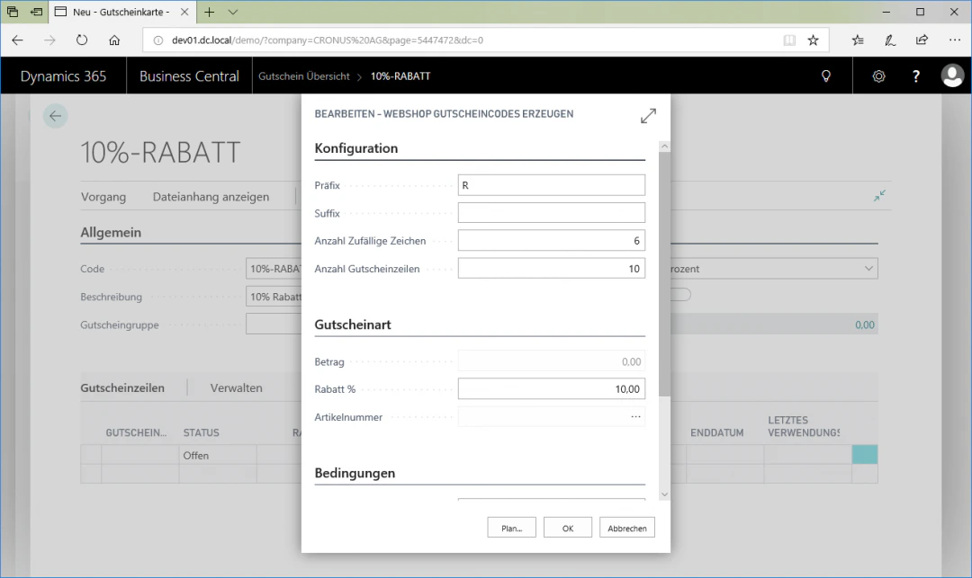Add page to favorites star

pyautogui.click(x=813, y=40)
